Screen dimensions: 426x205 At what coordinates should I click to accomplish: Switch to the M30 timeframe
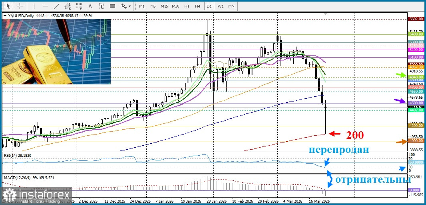175,6
